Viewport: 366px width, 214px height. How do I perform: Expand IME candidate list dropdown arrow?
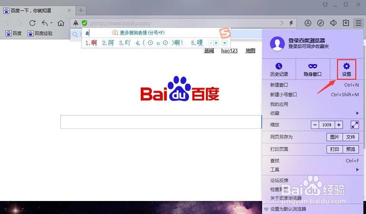pyautogui.click(x=225, y=43)
